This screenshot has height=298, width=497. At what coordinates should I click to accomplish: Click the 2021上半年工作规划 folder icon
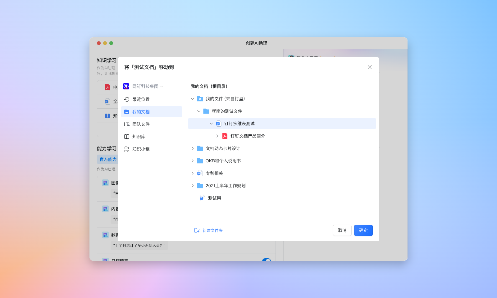pyautogui.click(x=200, y=186)
